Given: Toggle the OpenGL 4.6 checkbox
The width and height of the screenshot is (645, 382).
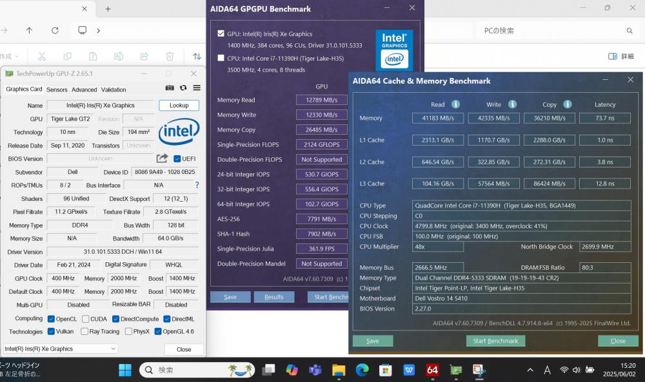Looking at the screenshot, I should (157, 331).
